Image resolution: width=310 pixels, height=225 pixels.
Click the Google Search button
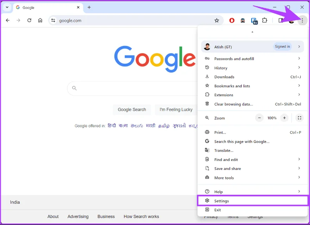coord(132,109)
